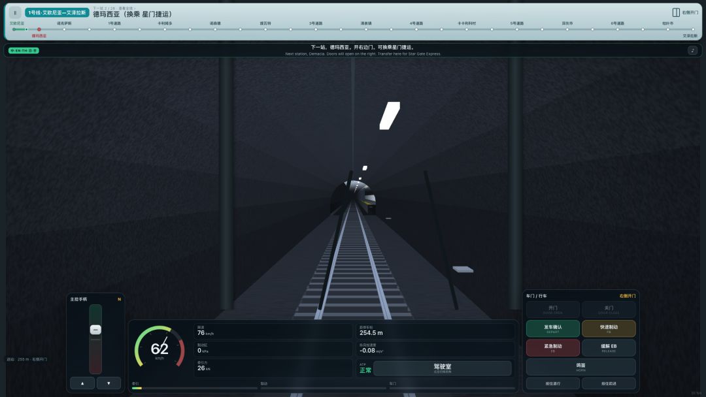
Task: Click the master handle slider knob
Action: tap(95, 330)
